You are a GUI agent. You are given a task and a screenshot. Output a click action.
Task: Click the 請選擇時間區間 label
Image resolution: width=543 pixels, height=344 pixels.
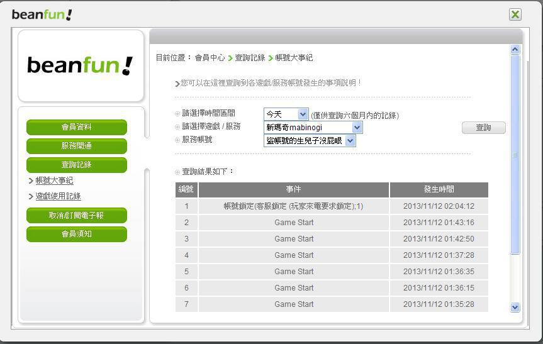[208, 113]
